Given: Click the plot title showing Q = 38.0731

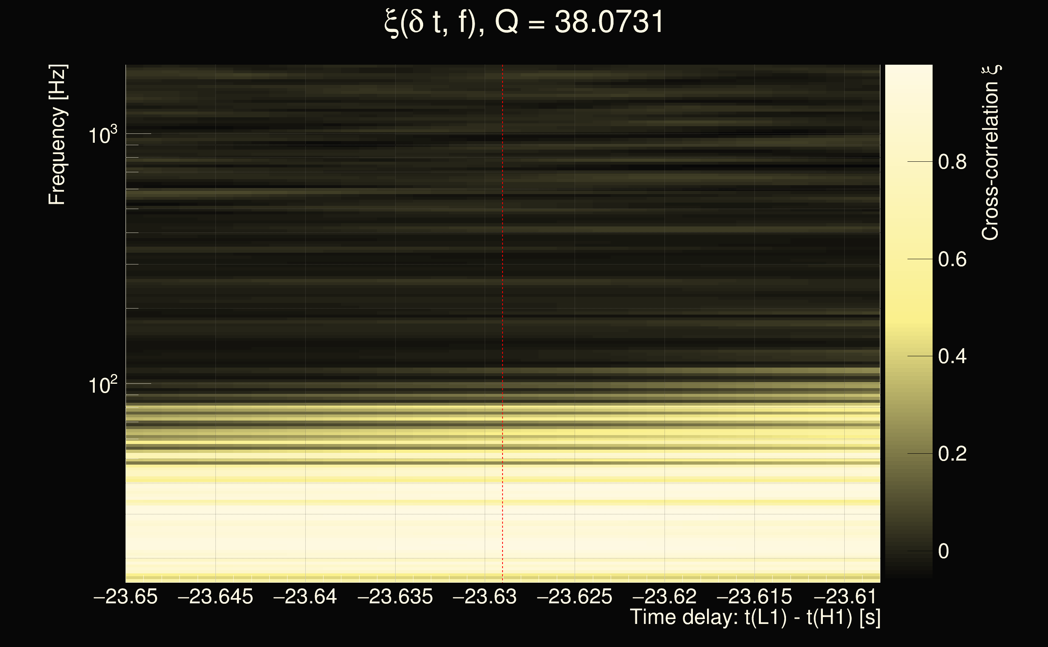Looking at the screenshot, I should pyautogui.click(x=524, y=22).
